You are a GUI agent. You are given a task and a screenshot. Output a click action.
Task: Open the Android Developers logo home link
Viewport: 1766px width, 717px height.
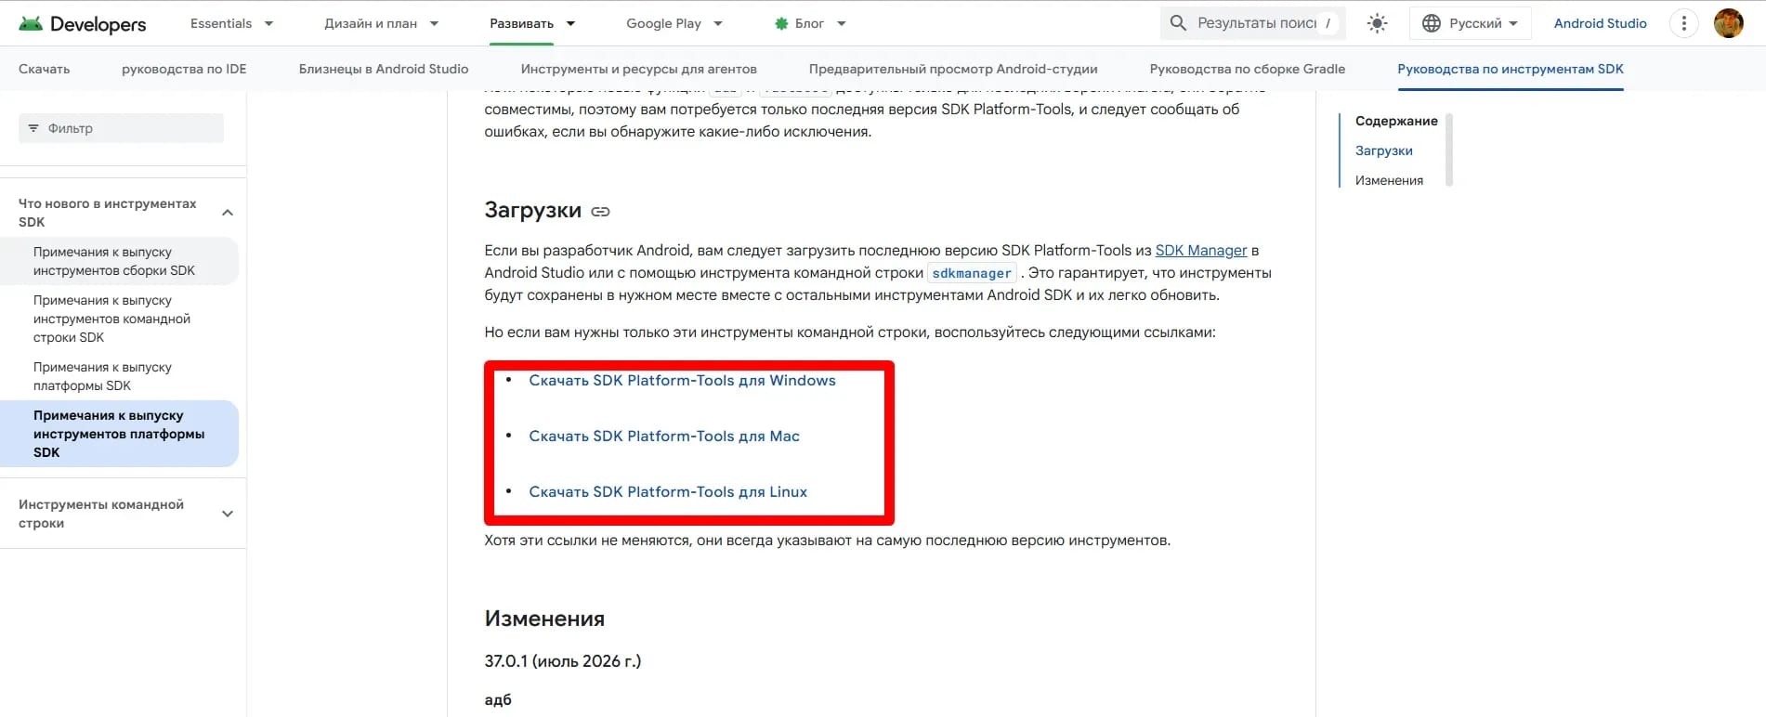(x=83, y=24)
